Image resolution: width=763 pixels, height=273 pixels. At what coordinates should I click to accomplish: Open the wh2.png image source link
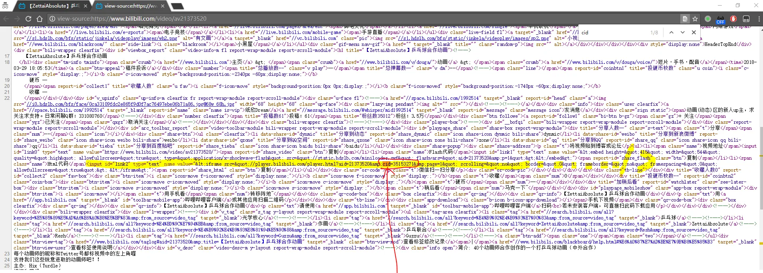coord(101,38)
